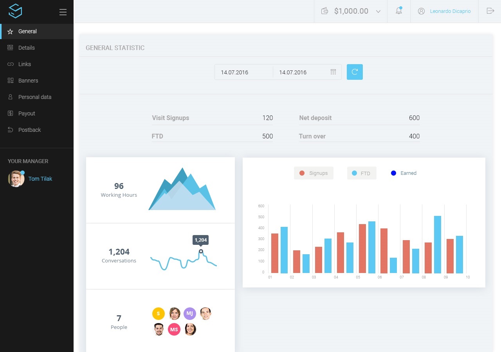Screen dimensions: 501x352
Task: Open Tom Tilak manager profile link
Action: click(40, 179)
